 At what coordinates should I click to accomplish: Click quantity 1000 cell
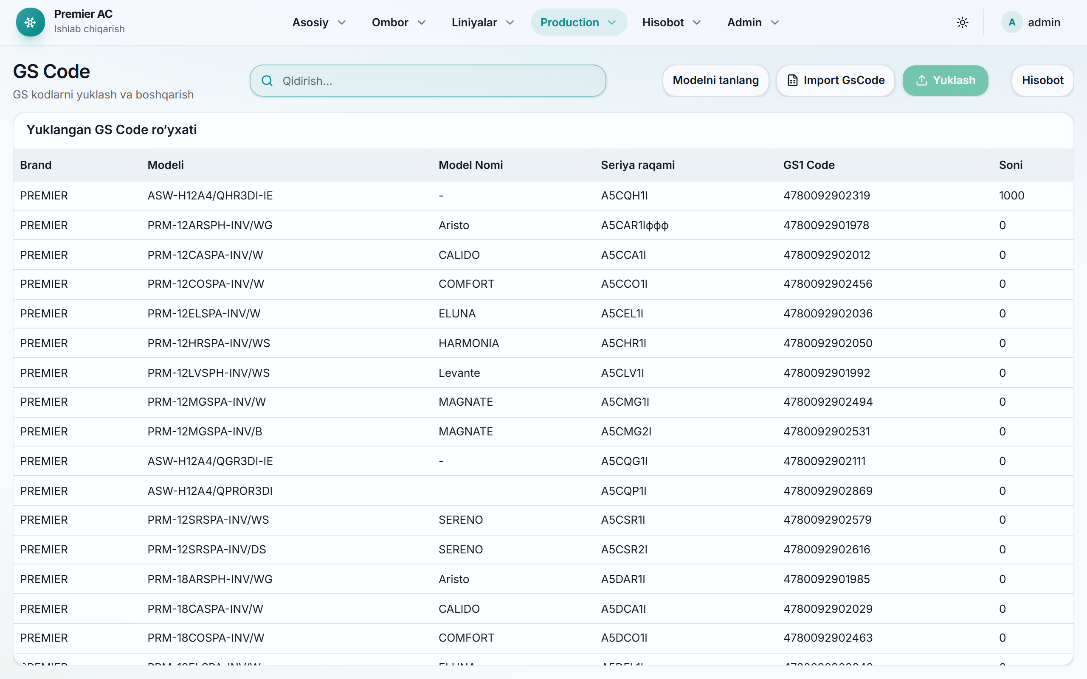point(1011,195)
